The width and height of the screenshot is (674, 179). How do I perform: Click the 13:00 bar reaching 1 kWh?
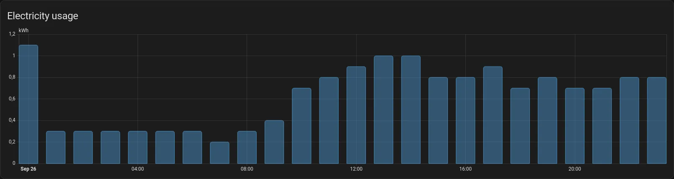(383, 110)
